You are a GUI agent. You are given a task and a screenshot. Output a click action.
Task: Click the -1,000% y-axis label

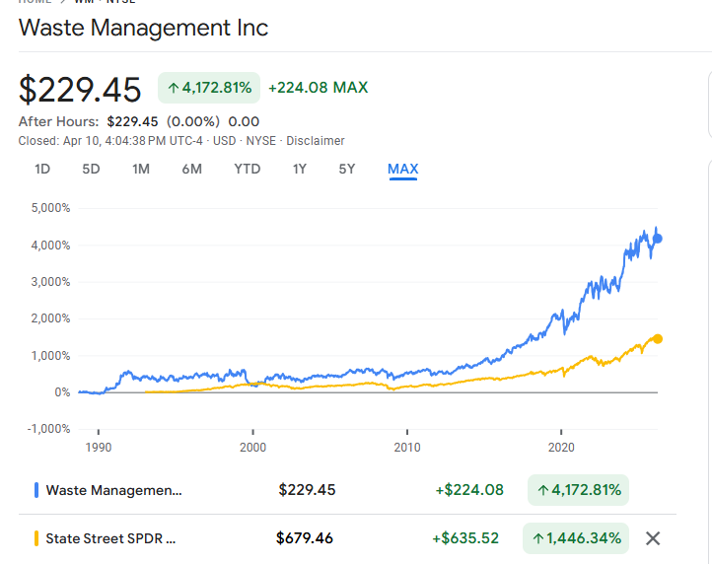48,429
